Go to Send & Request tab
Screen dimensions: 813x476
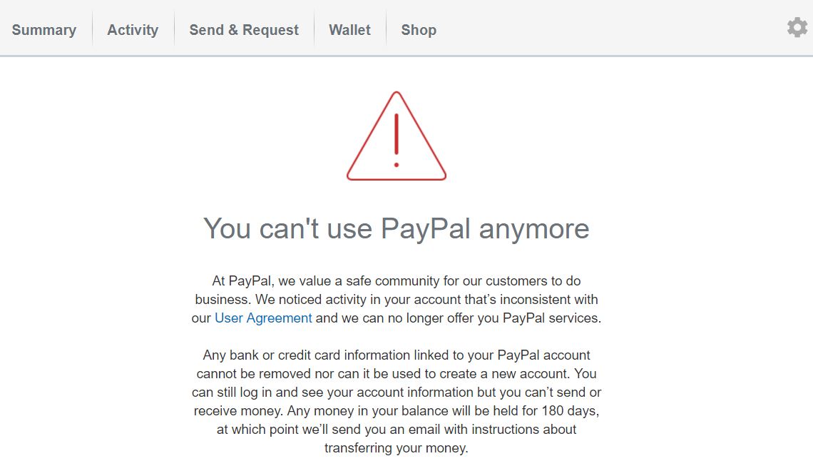[x=244, y=30]
